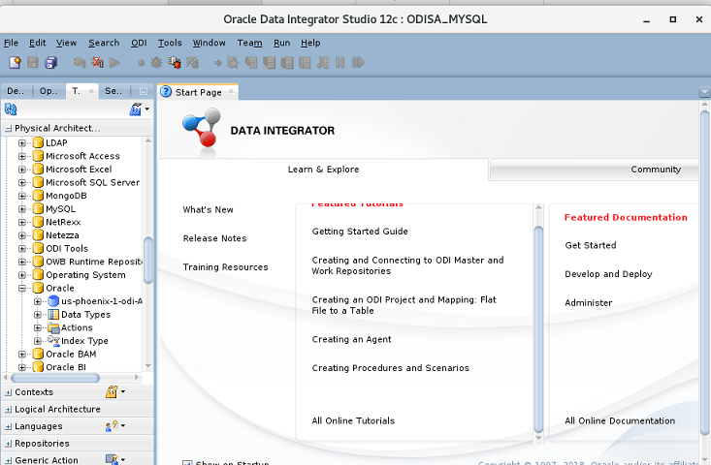The width and height of the screenshot is (711, 465).
Task: Open the Topology menu factory icon
Action: [x=136, y=109]
